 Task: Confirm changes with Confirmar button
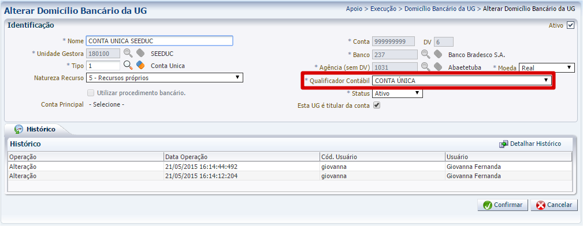pos(503,205)
